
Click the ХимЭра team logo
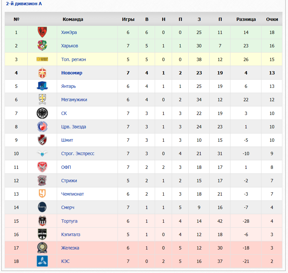pos(42,32)
